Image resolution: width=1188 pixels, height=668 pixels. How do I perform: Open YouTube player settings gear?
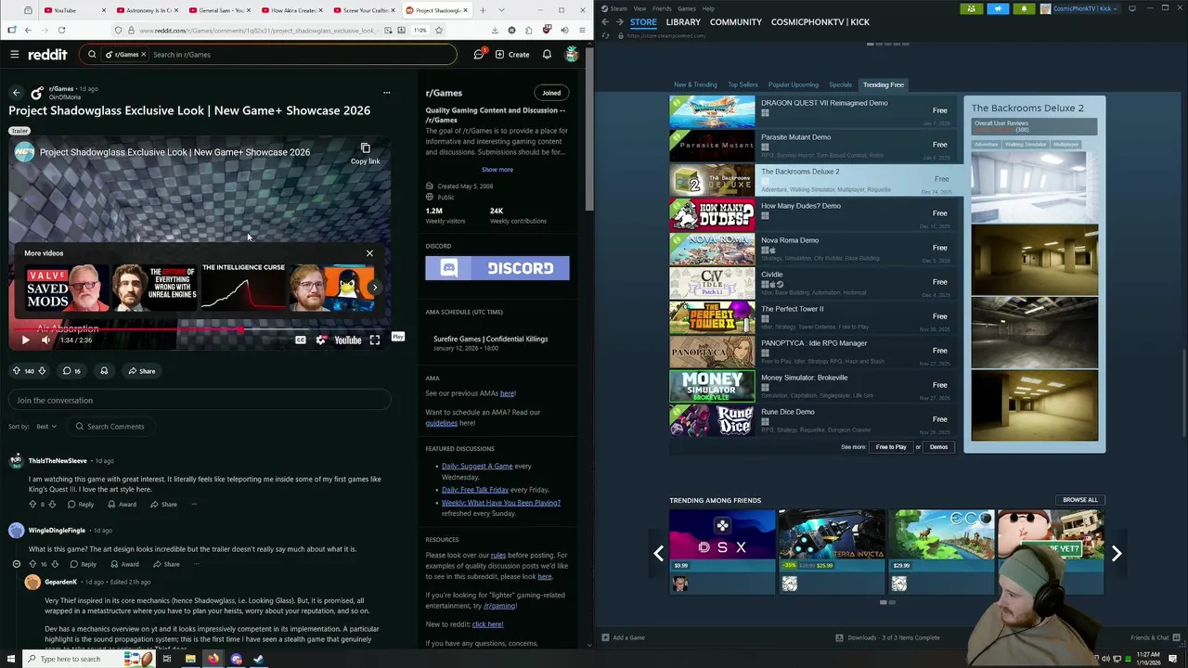[x=321, y=340]
